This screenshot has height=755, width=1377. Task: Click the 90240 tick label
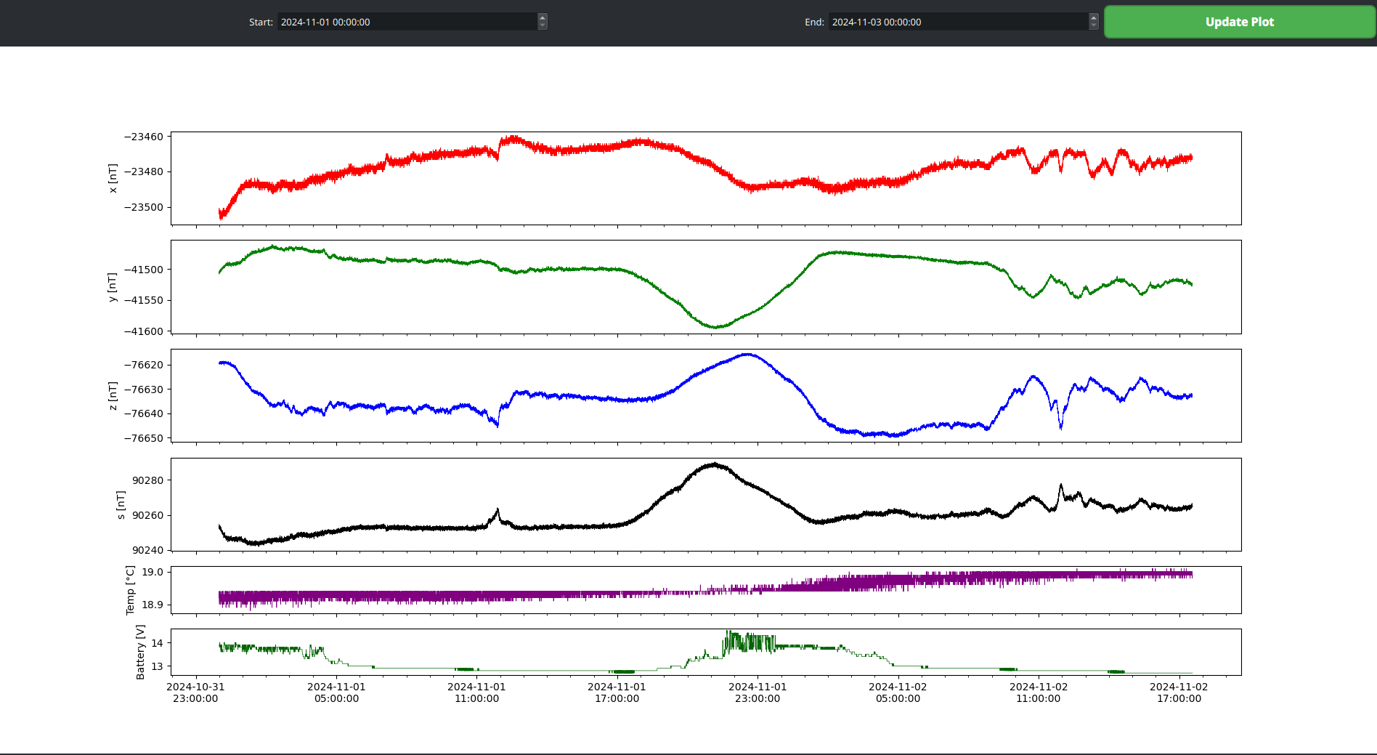click(x=148, y=550)
